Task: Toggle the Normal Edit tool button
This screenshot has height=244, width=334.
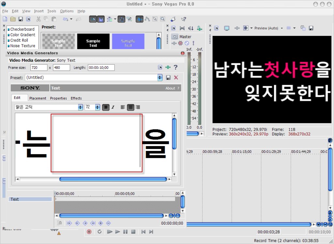Action: click(x=139, y=19)
